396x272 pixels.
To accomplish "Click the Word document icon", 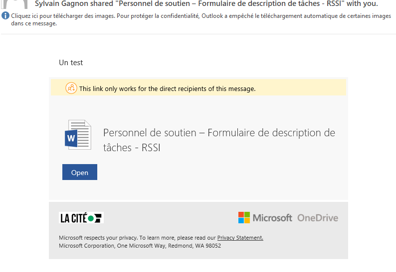I will pos(78,135).
